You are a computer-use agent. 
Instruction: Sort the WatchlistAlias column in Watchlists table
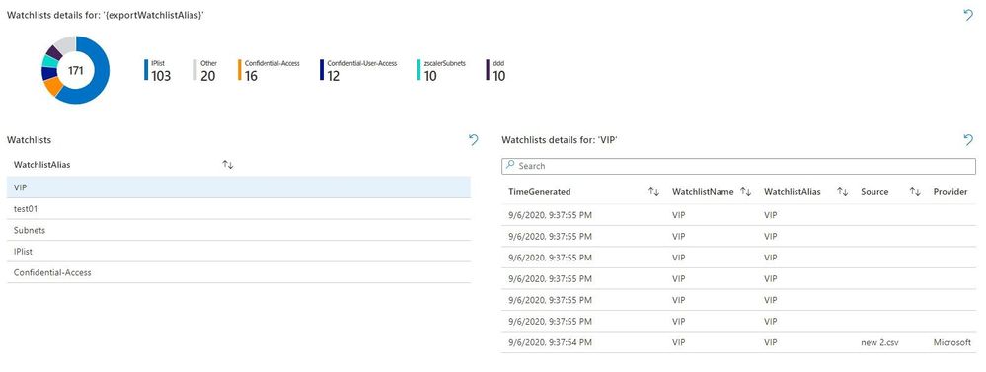(228, 165)
